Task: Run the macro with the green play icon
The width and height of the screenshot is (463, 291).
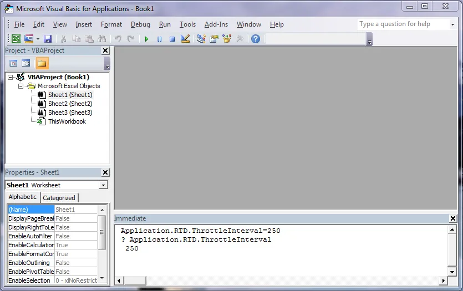Action: click(x=146, y=39)
